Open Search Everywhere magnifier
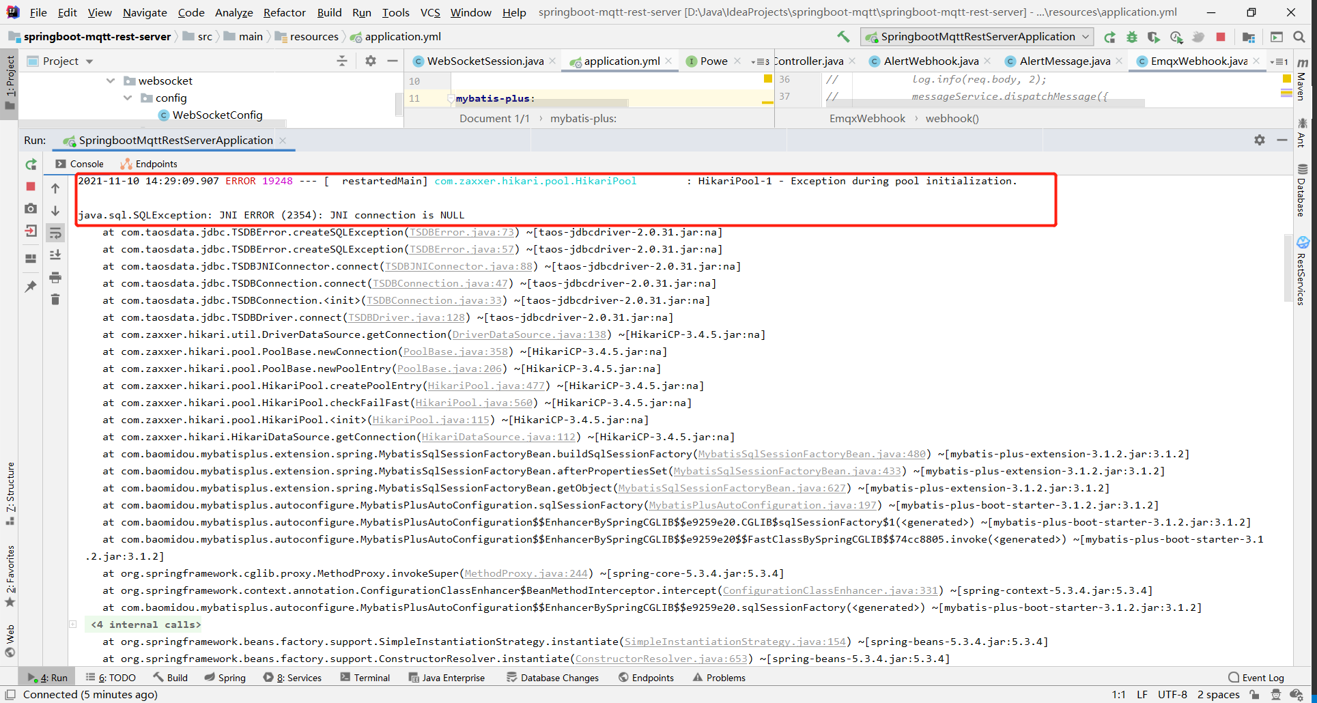The height and width of the screenshot is (703, 1317). click(1299, 37)
